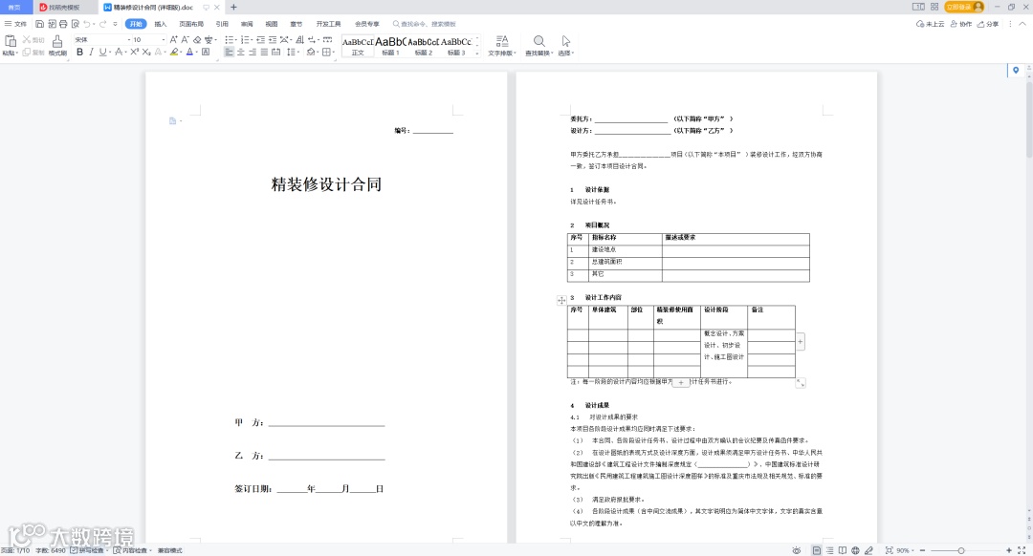Decrease paragraph indent

point(261,39)
